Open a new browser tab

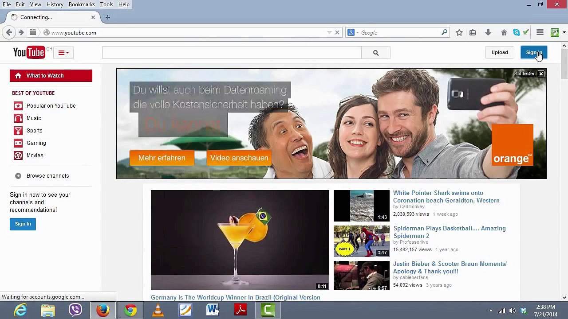tap(107, 17)
